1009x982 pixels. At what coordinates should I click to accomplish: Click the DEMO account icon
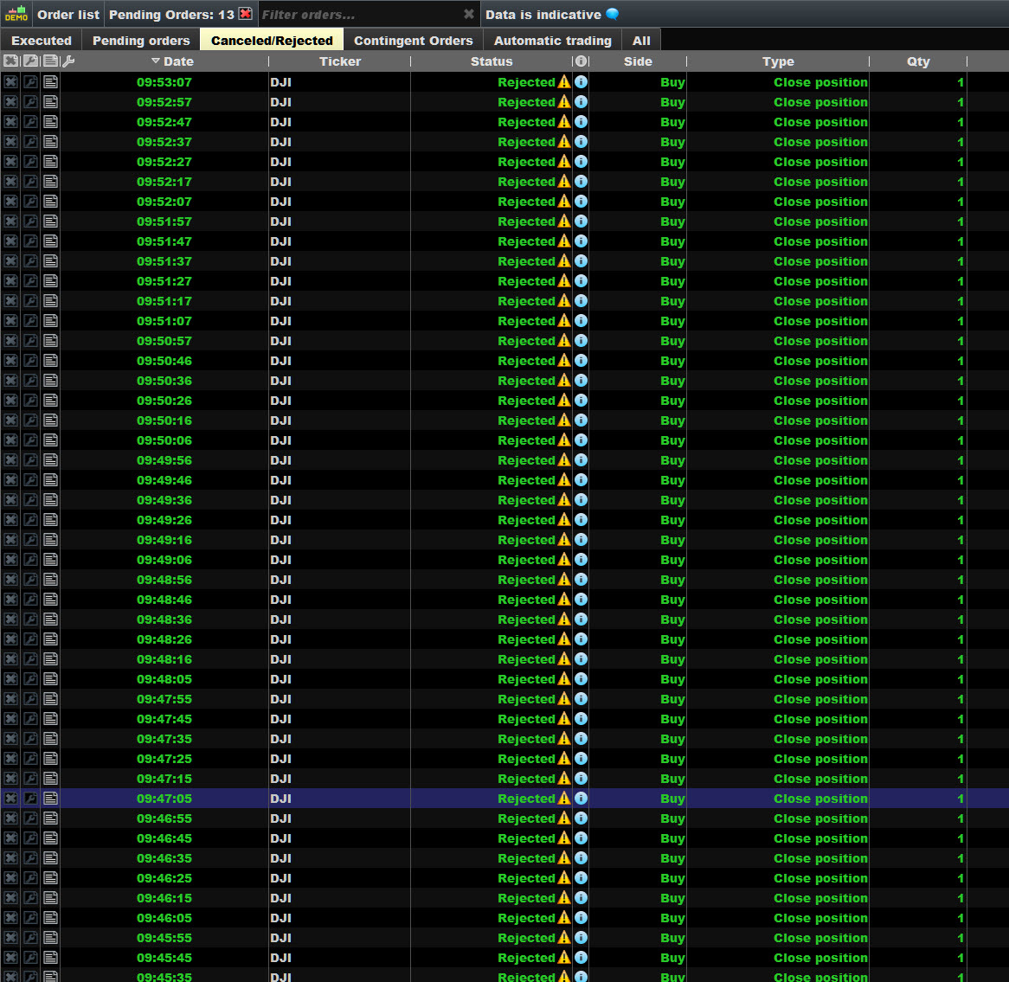click(x=16, y=14)
